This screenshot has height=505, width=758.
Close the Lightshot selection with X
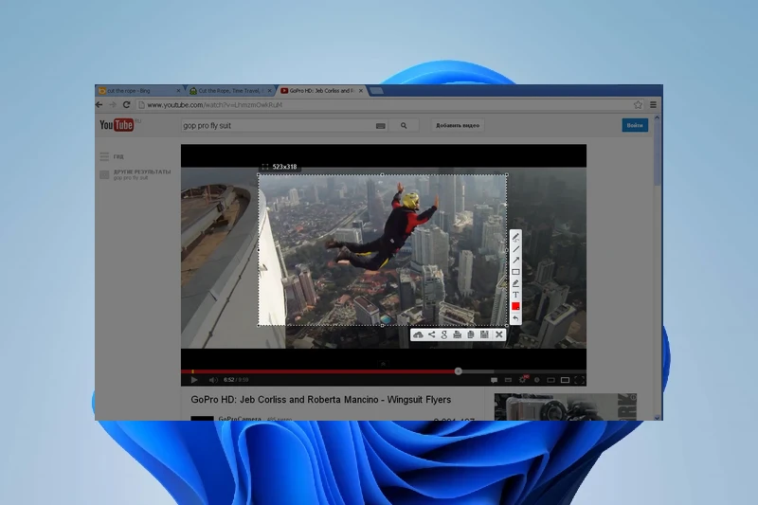(x=499, y=334)
